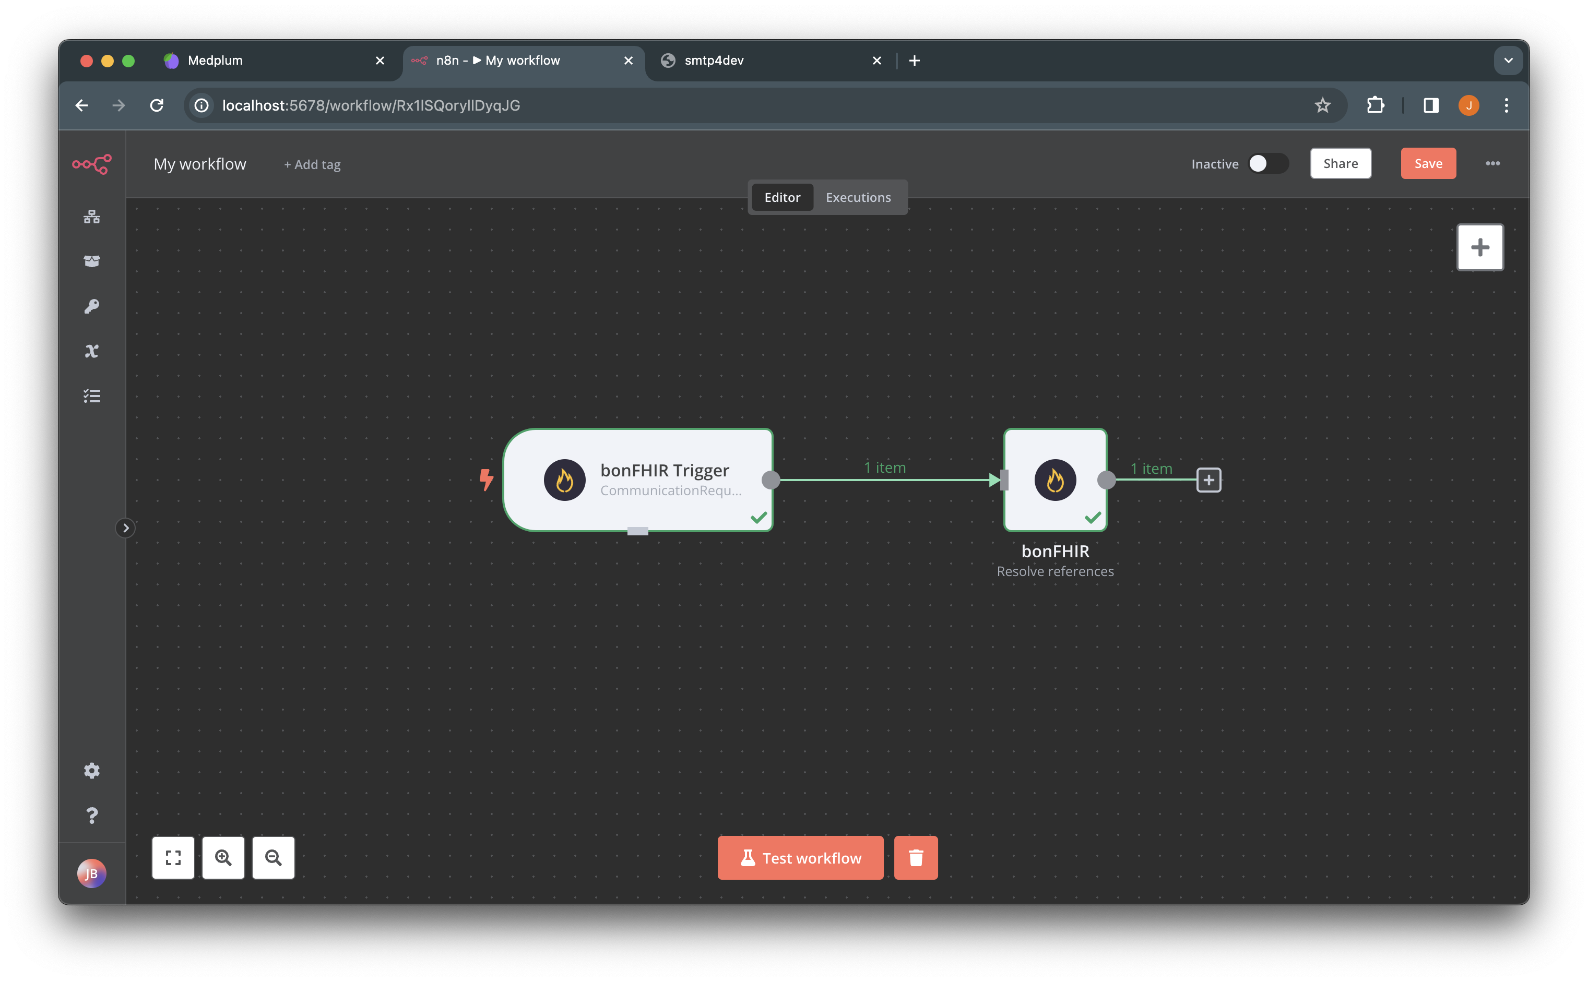1588x982 pixels.
Task: Click the zoom to fit icon
Action: (173, 857)
